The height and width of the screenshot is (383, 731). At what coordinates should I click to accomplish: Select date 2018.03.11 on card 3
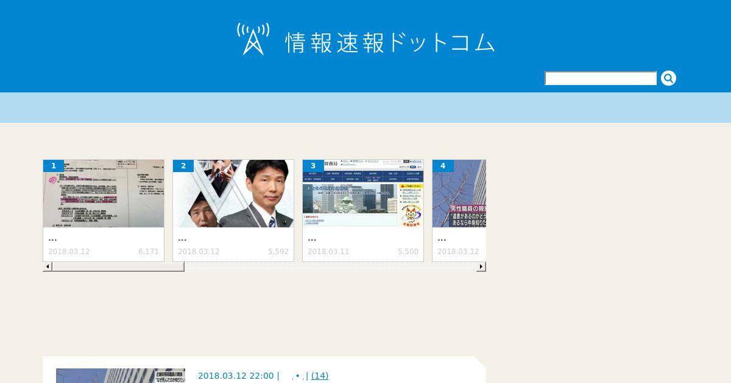pyautogui.click(x=328, y=252)
